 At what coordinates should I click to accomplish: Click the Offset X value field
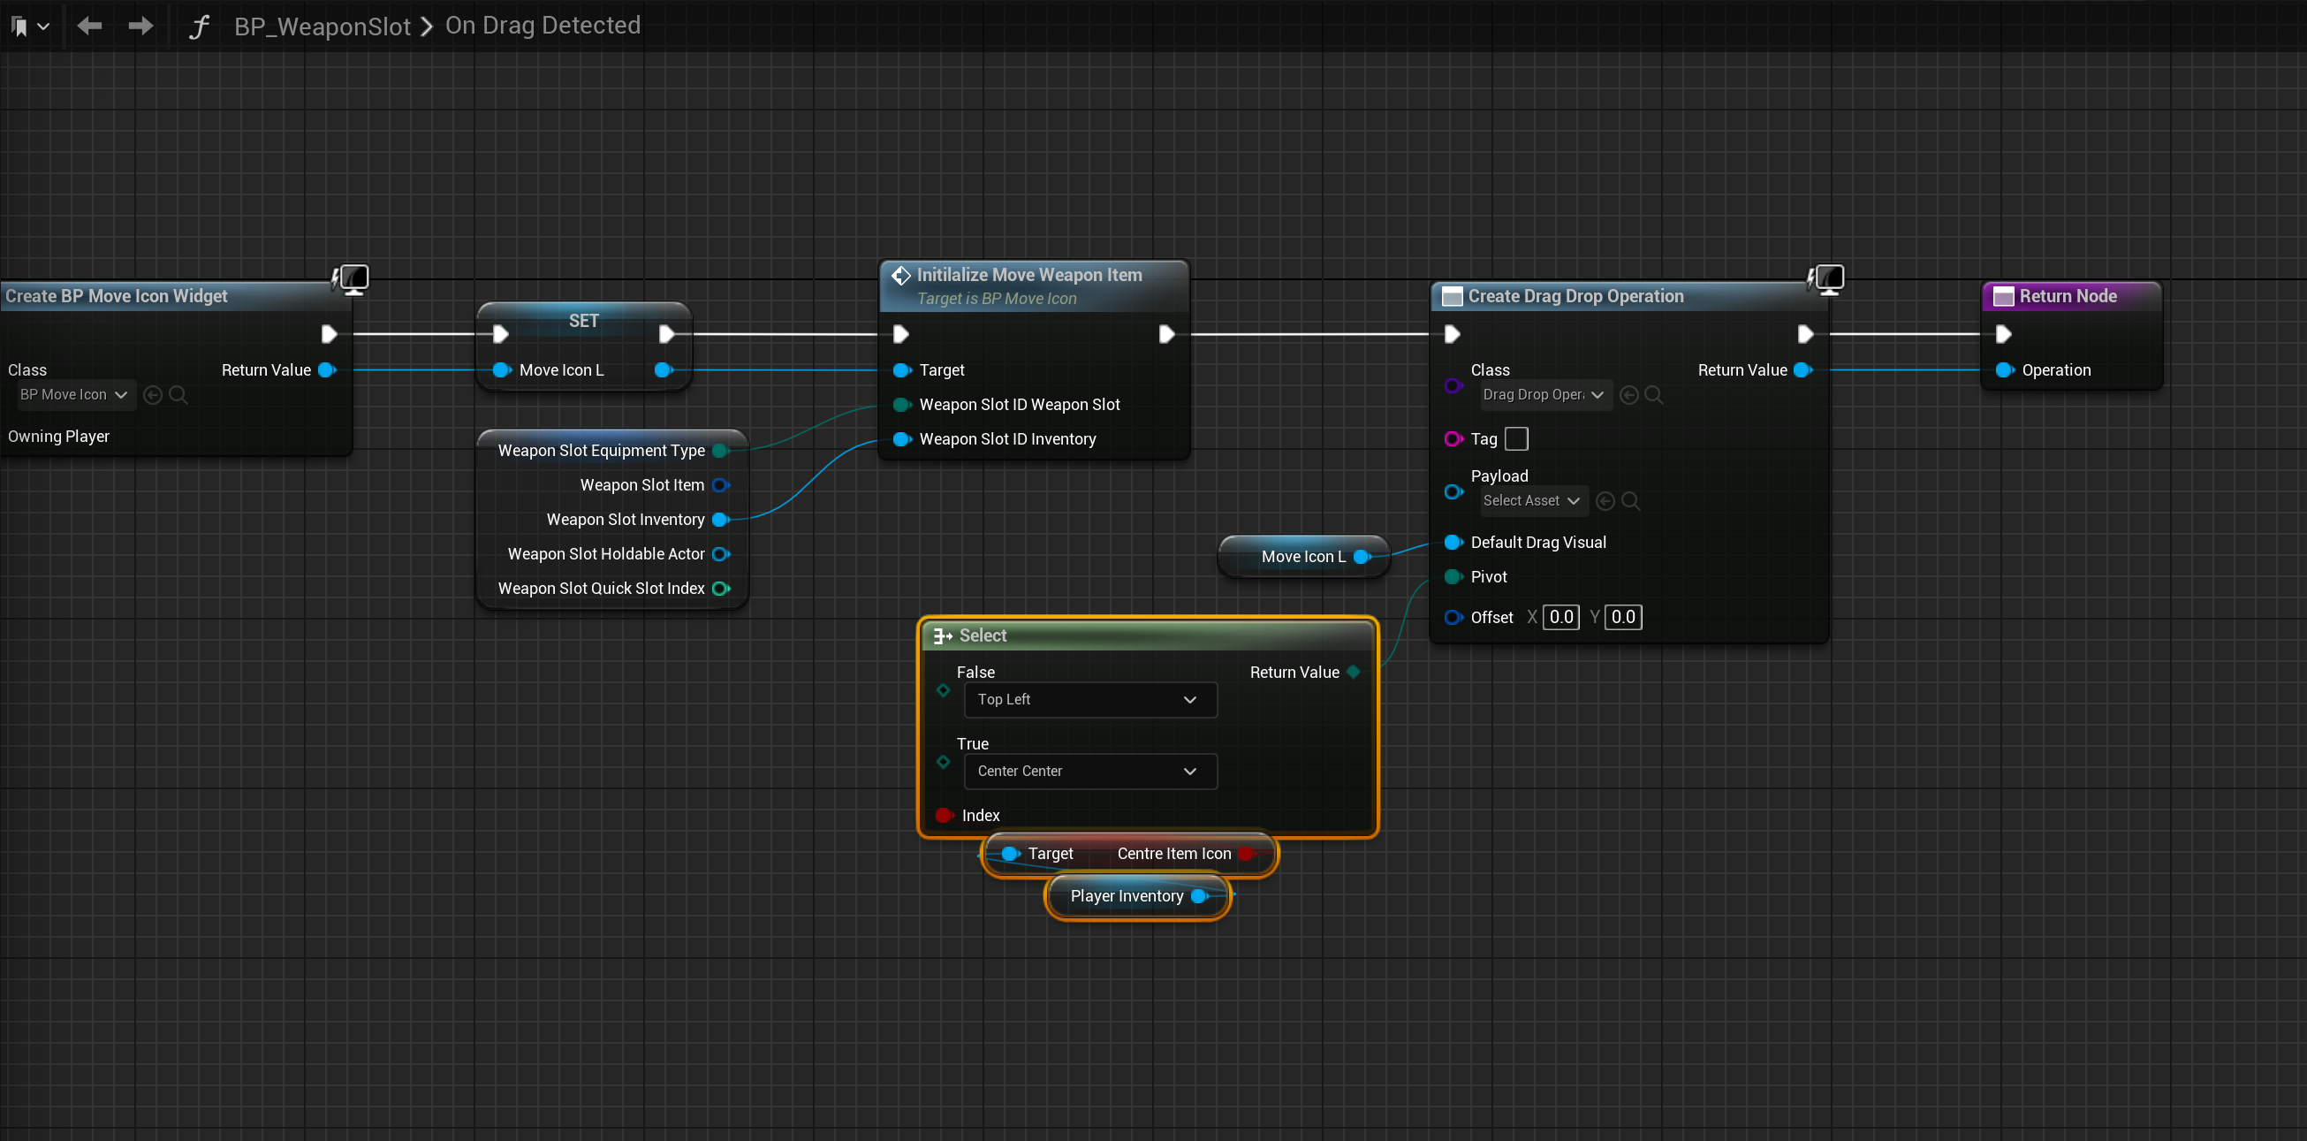[x=1560, y=617]
